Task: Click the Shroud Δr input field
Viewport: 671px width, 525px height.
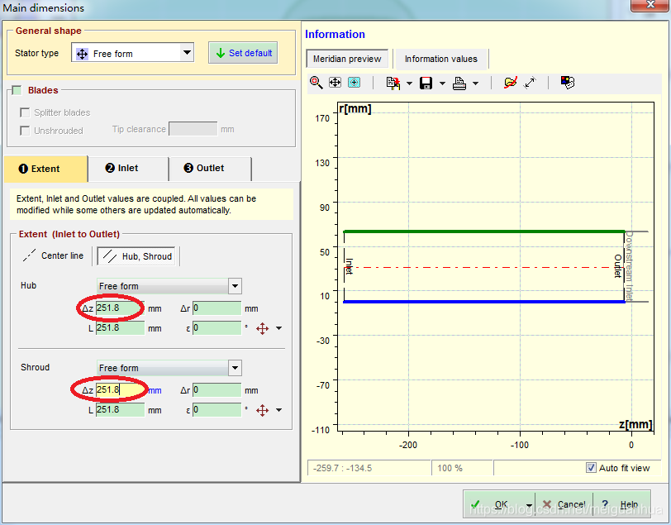Action: [217, 389]
